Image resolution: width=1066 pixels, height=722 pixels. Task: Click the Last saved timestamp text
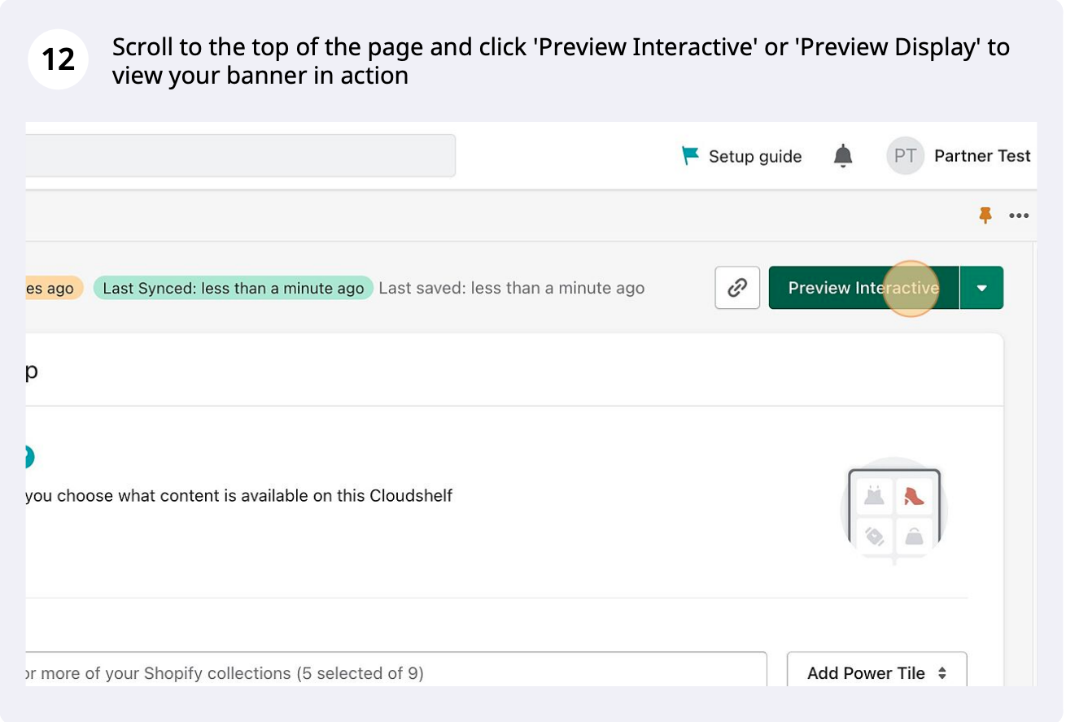[512, 288]
